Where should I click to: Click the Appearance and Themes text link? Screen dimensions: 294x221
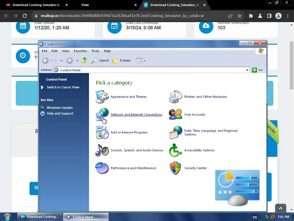click(x=129, y=97)
